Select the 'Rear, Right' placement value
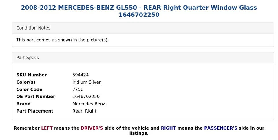The height and width of the screenshot is (140, 278). [x=84, y=111]
